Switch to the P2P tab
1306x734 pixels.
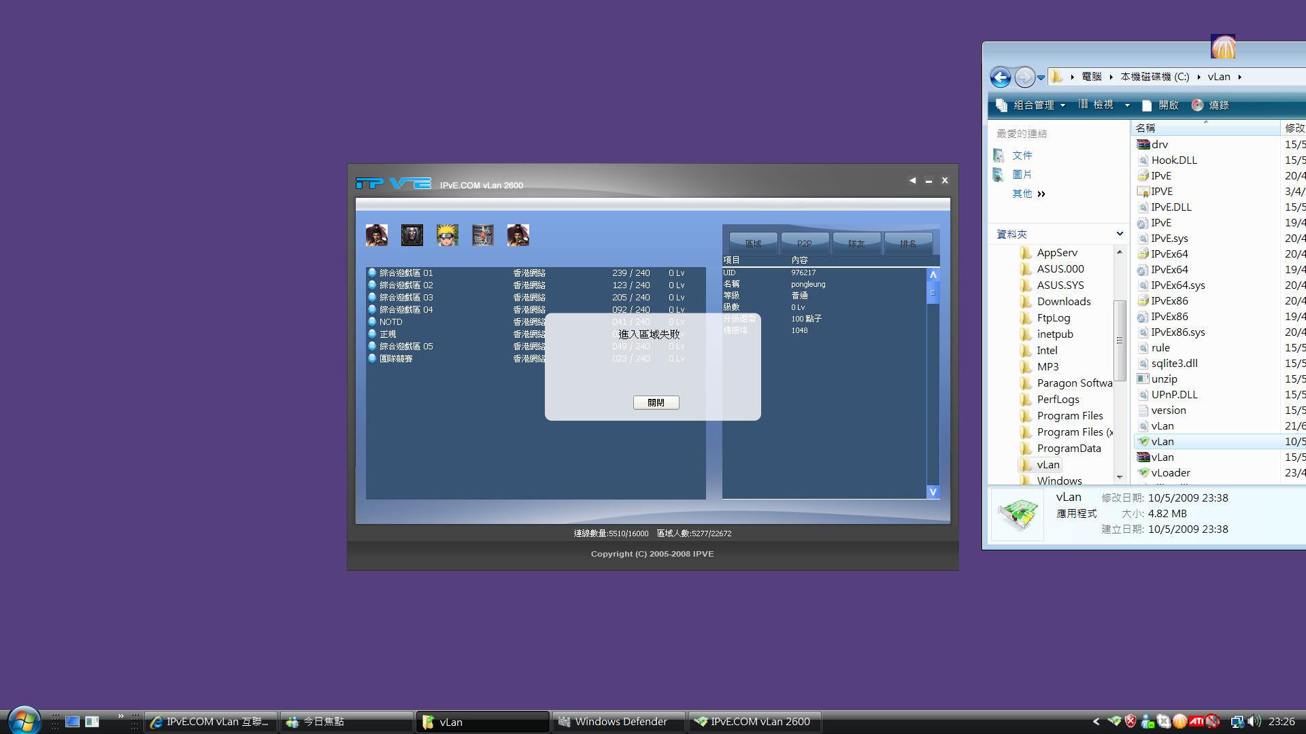(805, 243)
